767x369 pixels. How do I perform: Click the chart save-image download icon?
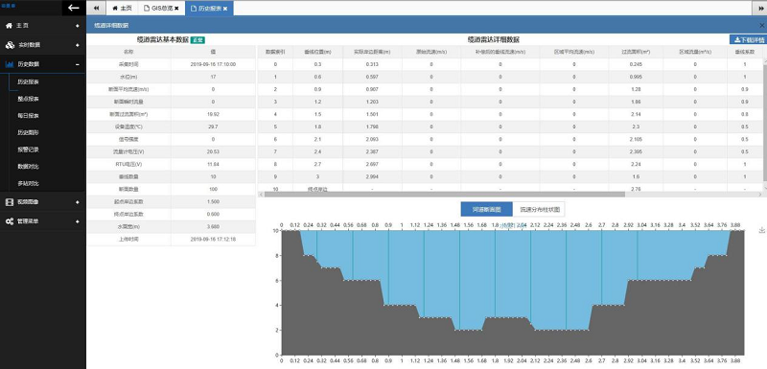[761, 230]
